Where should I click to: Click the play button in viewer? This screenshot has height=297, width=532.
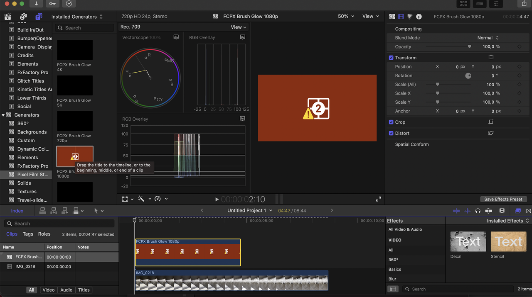[x=217, y=200]
